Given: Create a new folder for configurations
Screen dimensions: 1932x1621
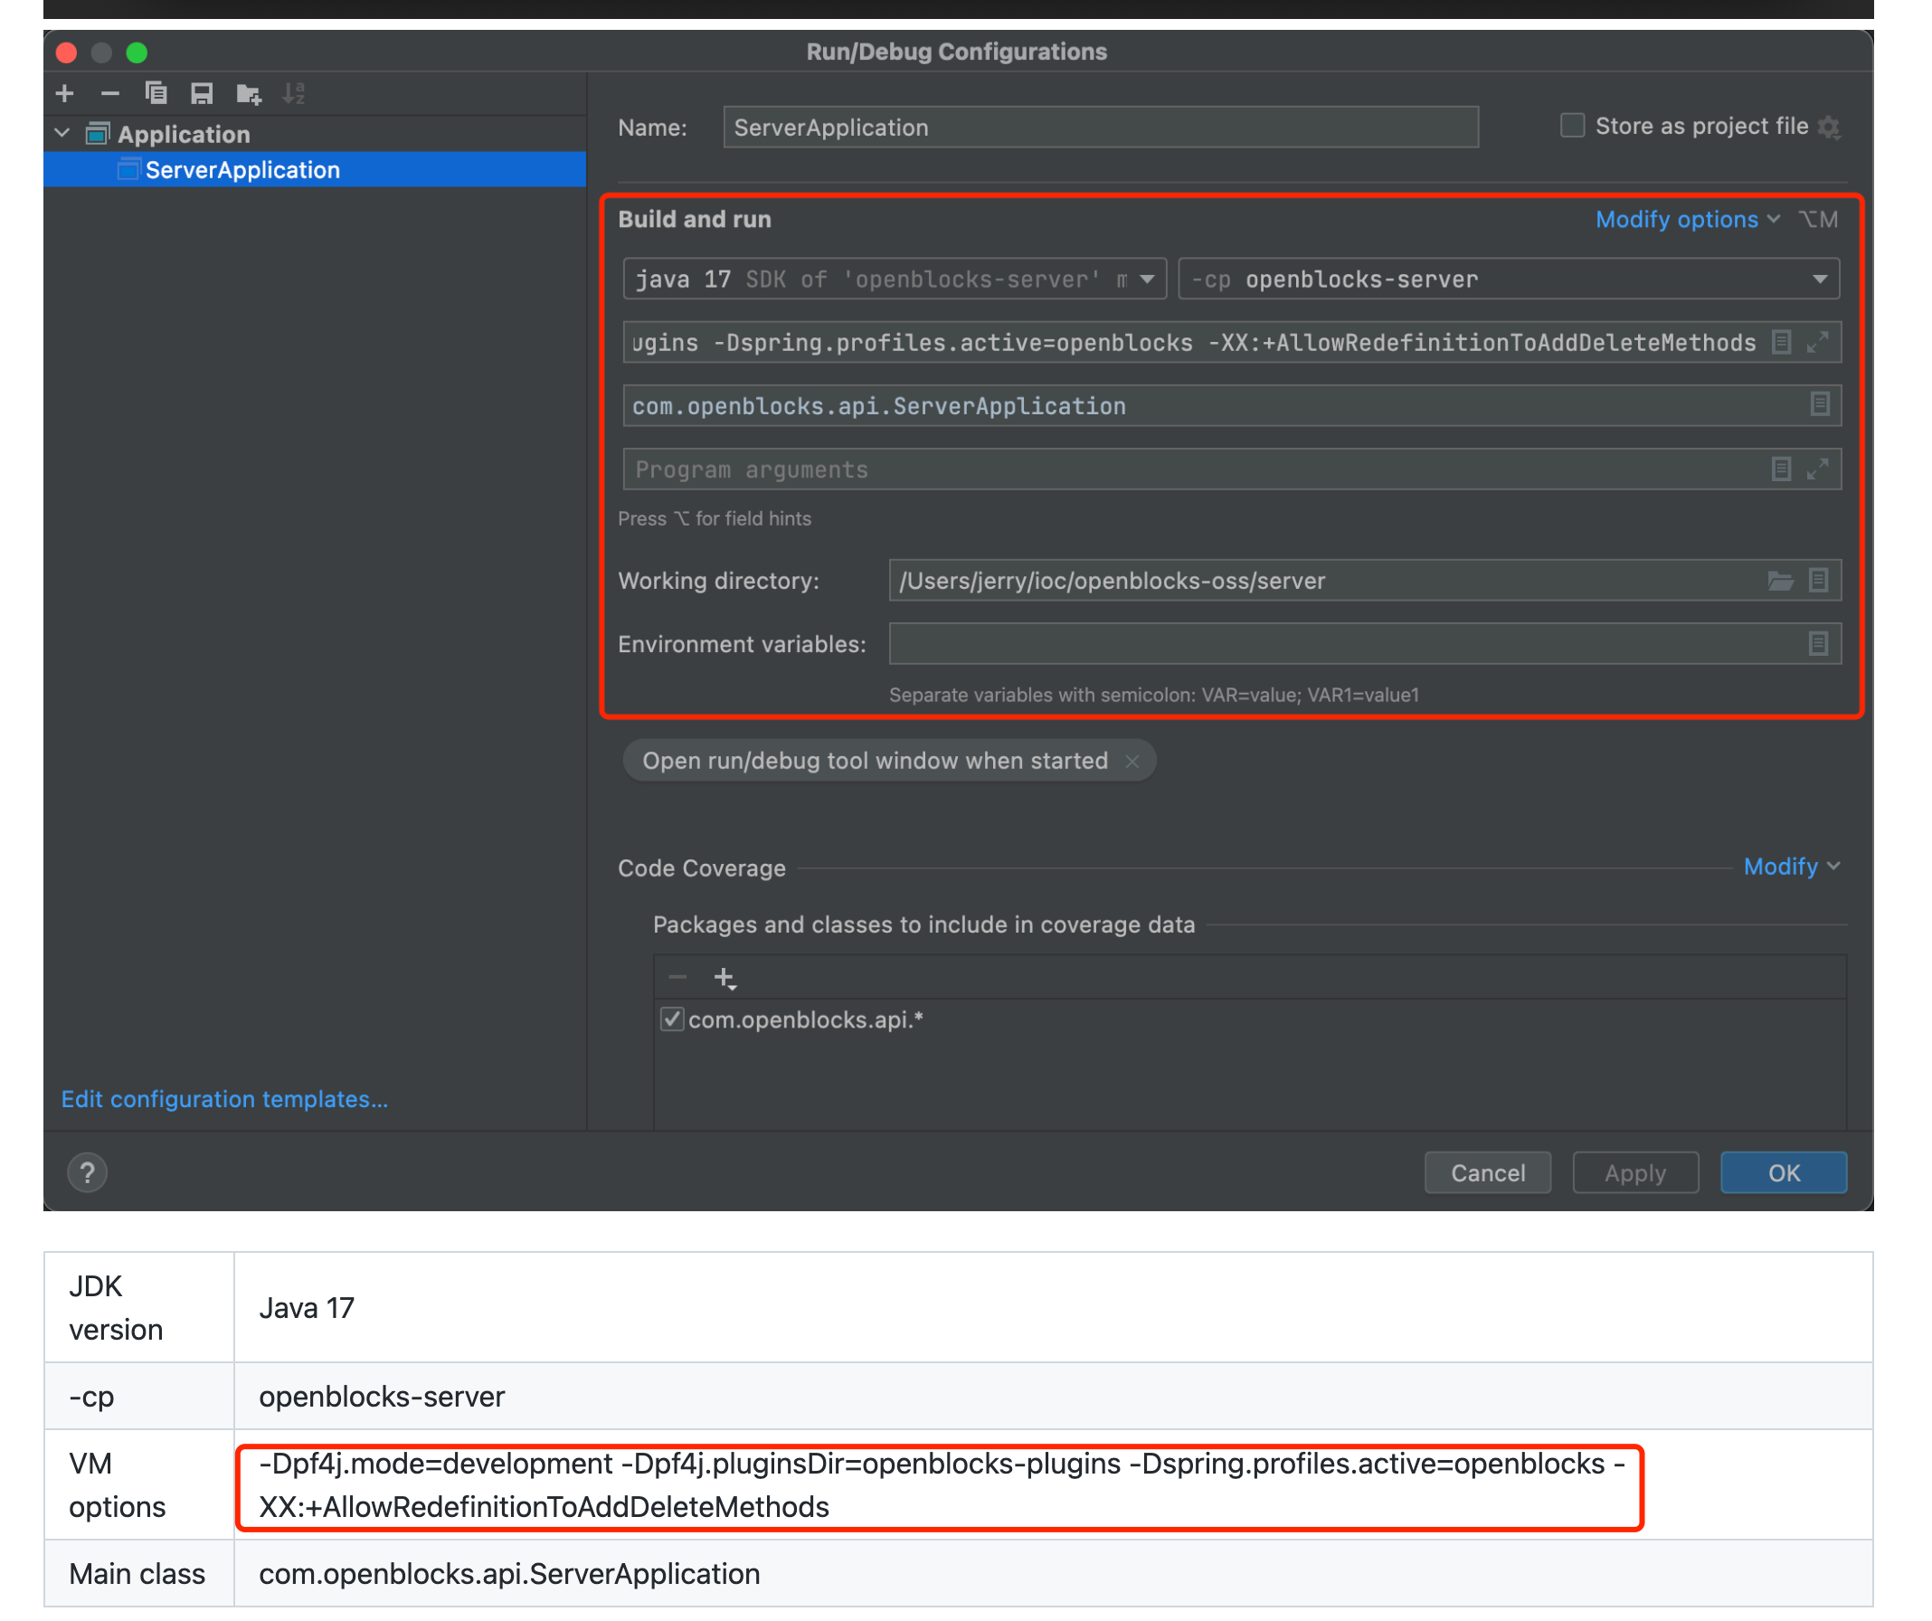Looking at the screenshot, I should pyautogui.click(x=247, y=93).
